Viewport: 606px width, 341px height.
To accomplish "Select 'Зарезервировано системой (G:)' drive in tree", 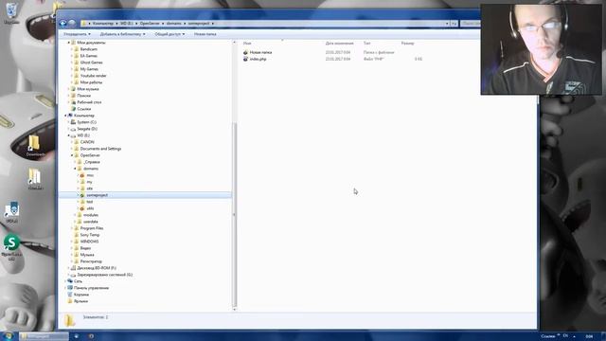I will (104, 275).
